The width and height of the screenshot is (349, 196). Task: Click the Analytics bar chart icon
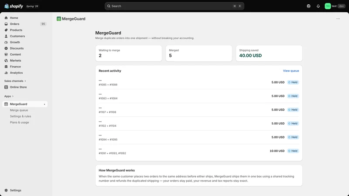[x=6, y=73]
